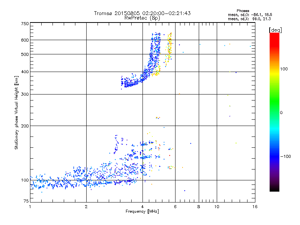
Task: Click the x-axis tick label '4'
Action: [x=142, y=207]
